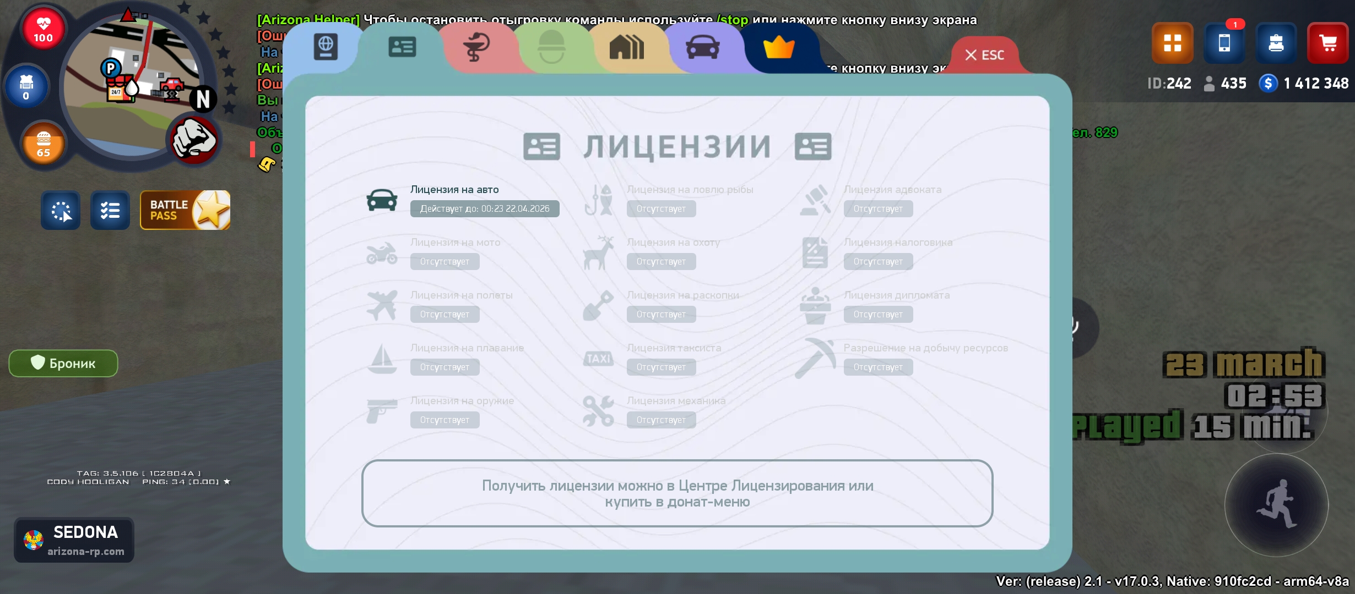
Task: Click the briefcase inventory icon
Action: point(1276,43)
